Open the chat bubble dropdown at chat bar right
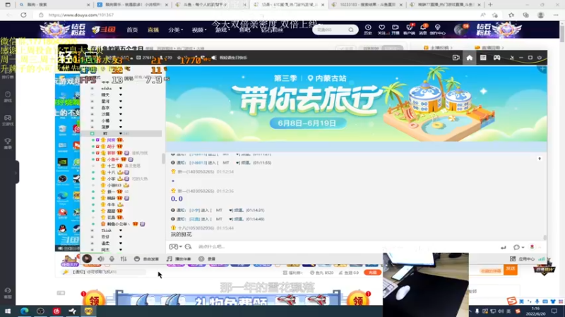 click(x=518, y=247)
